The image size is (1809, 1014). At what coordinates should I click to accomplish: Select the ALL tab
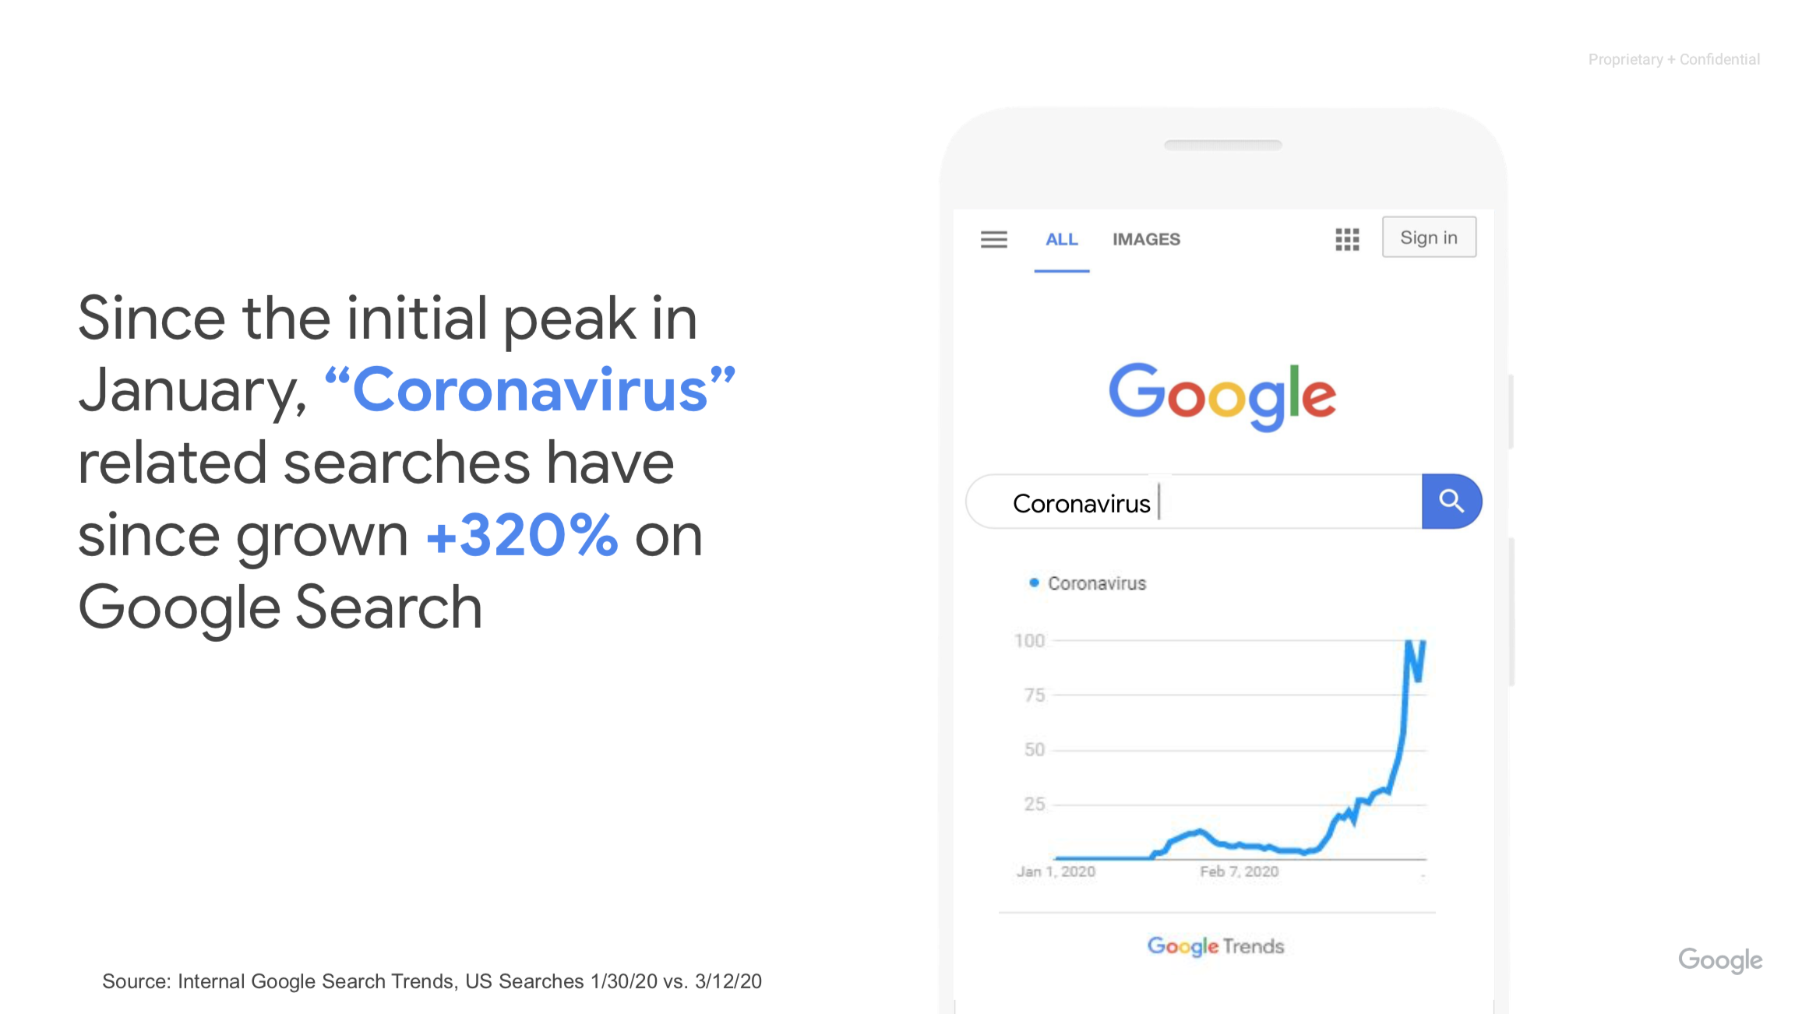click(x=1061, y=239)
